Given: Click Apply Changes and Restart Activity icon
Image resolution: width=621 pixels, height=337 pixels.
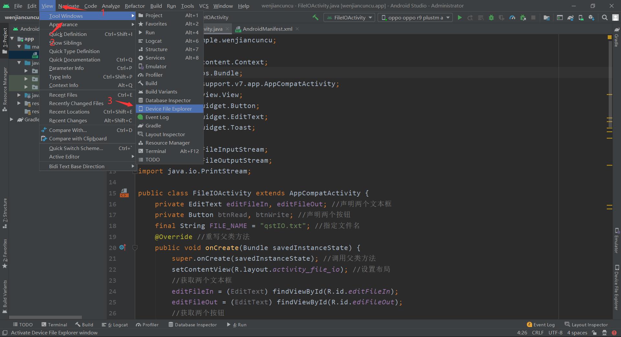Looking at the screenshot, I should [470, 17].
